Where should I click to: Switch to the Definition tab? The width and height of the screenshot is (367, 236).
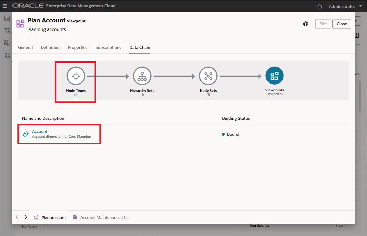[50, 47]
